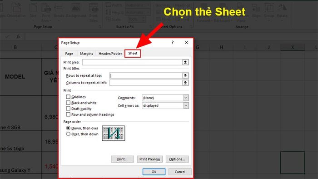
Task: Select the Sheet tab
Action: (133, 53)
